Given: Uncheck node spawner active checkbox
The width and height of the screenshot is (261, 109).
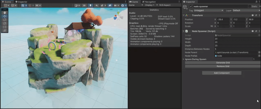Looking at the screenshot, I should [191, 6].
